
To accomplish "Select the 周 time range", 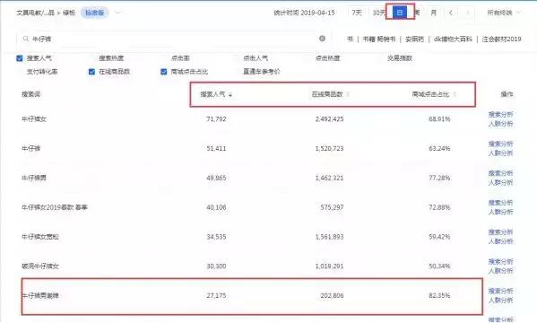I will [x=417, y=13].
